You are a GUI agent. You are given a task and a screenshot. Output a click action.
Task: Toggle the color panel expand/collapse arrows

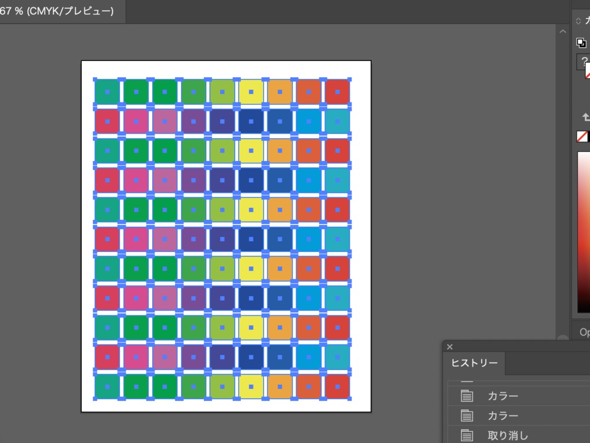click(x=578, y=21)
